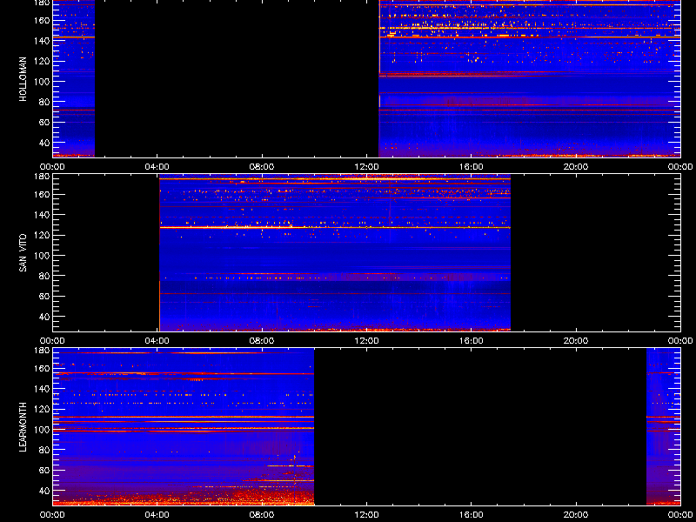Select the 16:00 time label under Holloman panel
696x522 pixels.
[471, 167]
